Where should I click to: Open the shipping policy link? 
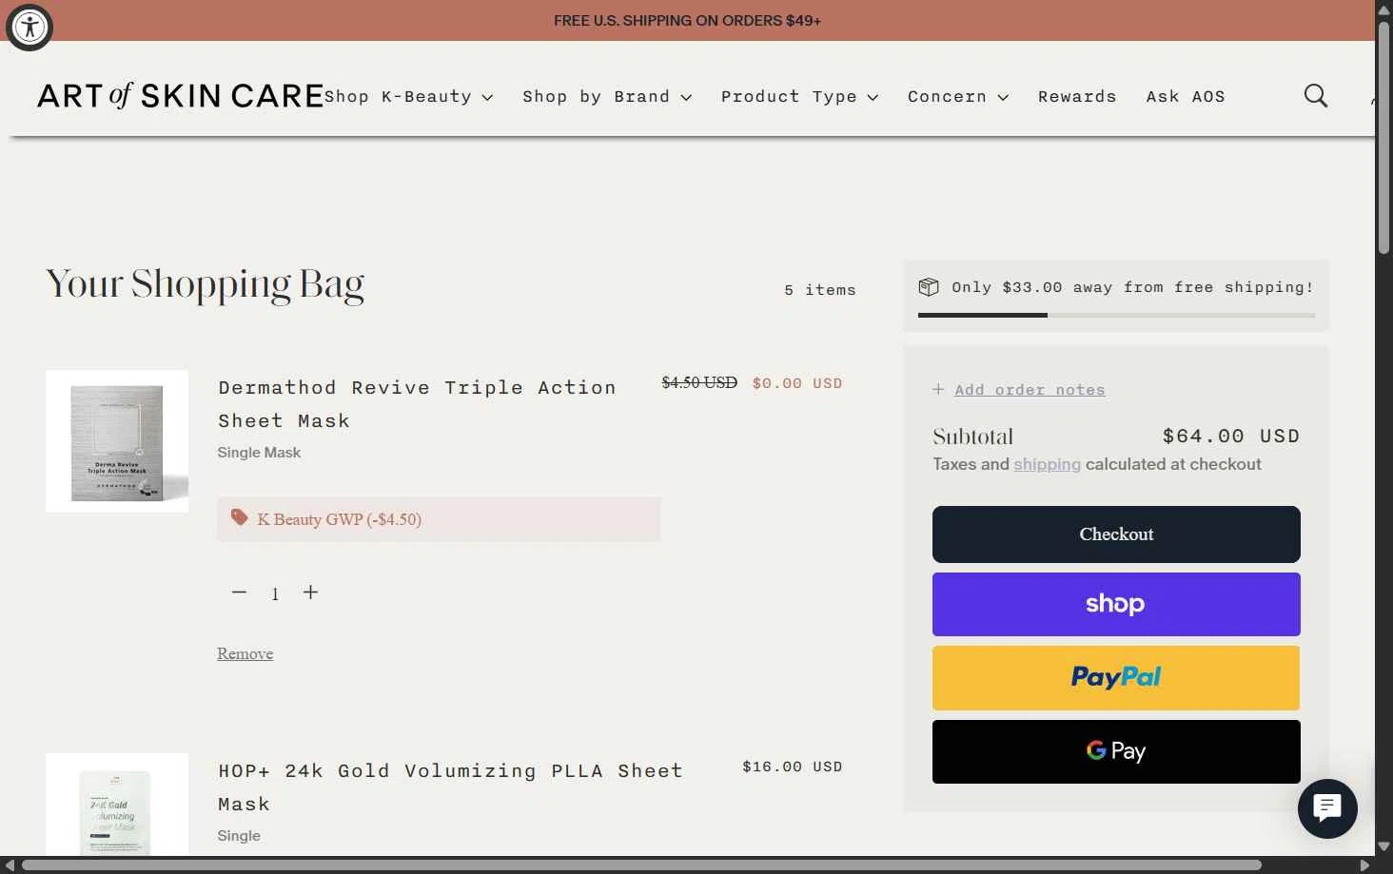[x=1047, y=464]
